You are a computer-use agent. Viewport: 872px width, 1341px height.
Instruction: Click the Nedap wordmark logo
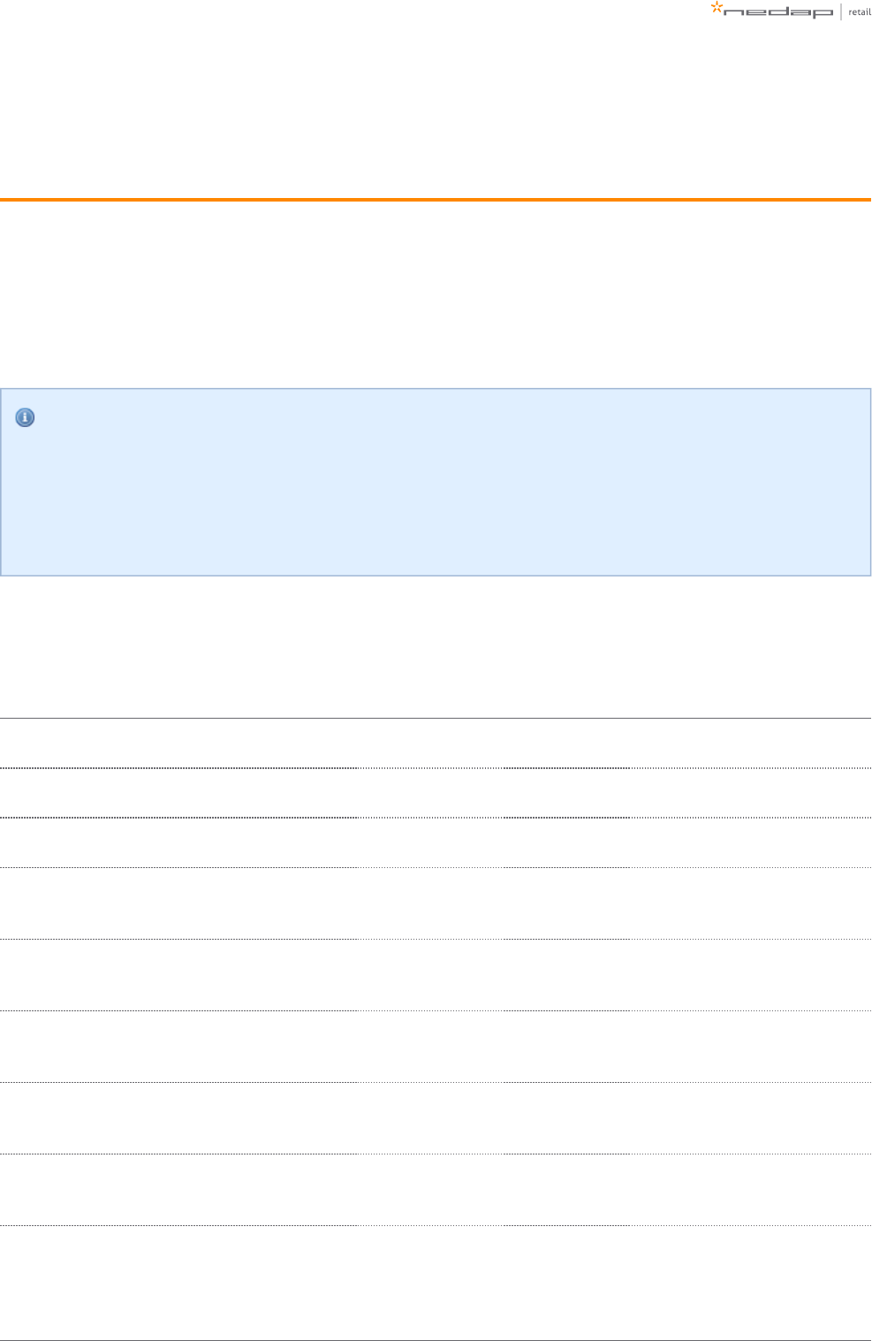point(777,13)
